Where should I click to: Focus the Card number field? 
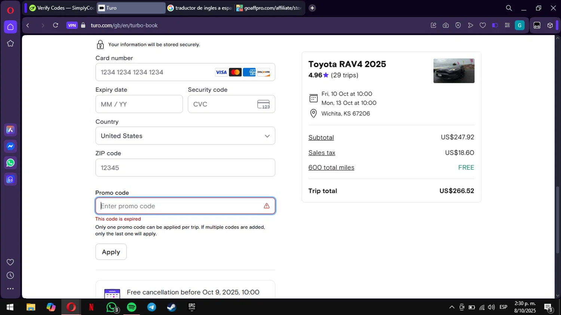point(155,72)
